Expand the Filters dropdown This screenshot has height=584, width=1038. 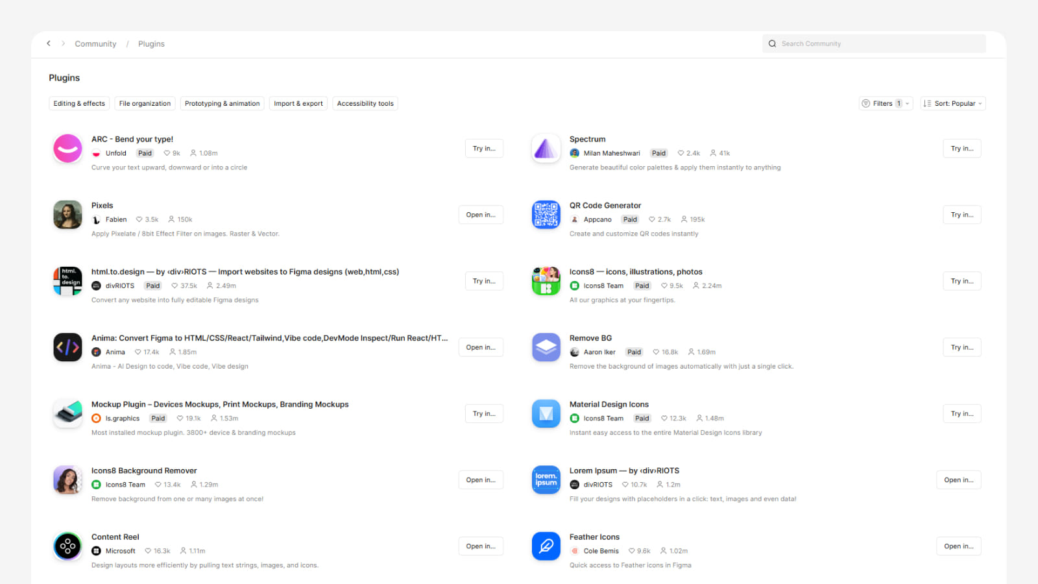(x=886, y=103)
